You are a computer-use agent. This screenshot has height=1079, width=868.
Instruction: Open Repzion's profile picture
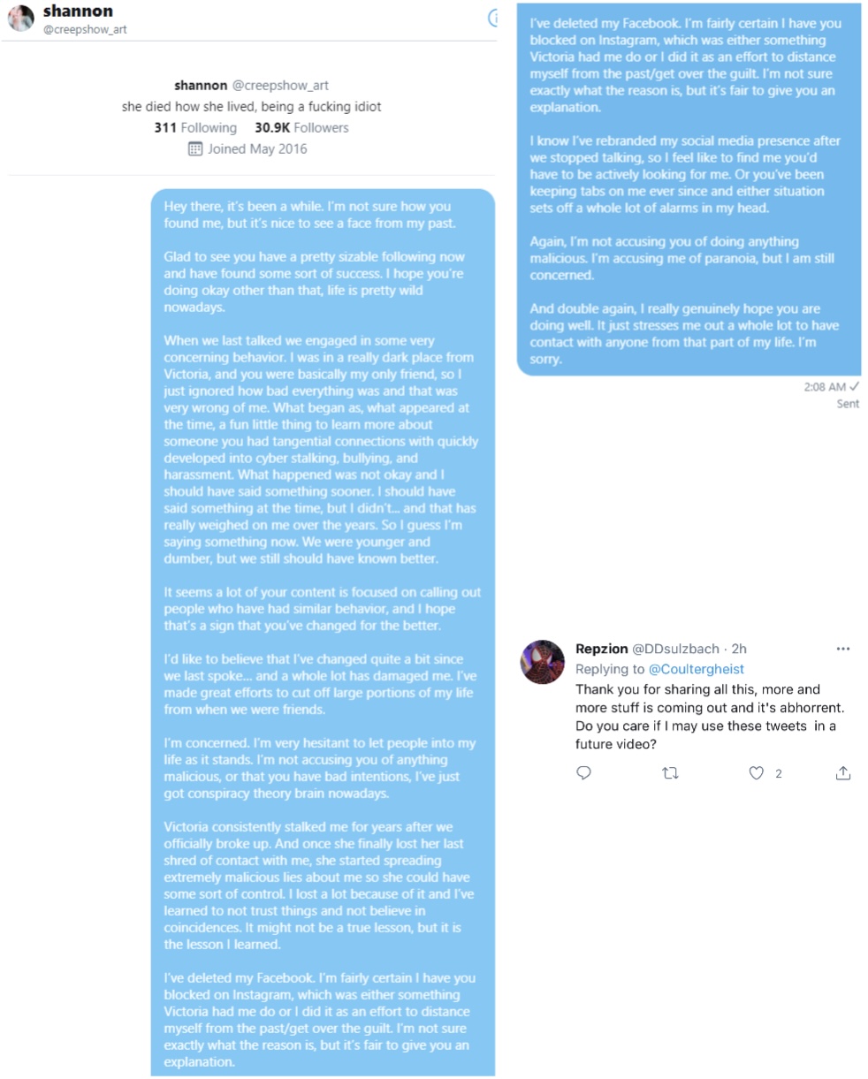542,662
